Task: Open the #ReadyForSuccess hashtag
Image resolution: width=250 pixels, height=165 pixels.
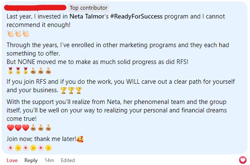Action: pyautogui.click(x=136, y=16)
